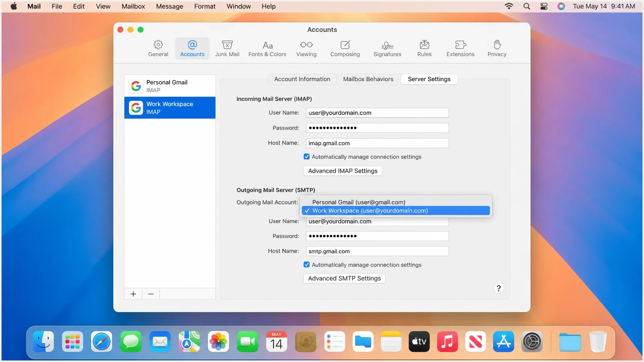Click Advanced SMTP Settings button
This screenshot has width=644, height=362.
tap(344, 278)
